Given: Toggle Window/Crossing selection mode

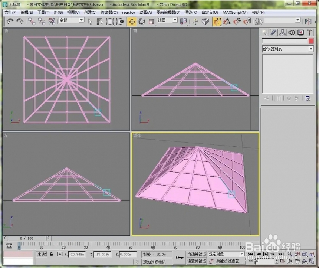Looking at the screenshot, I should [120, 22].
